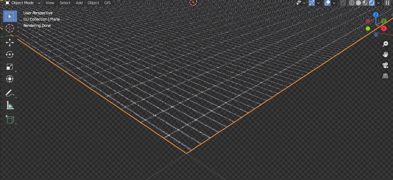Click the bright green negative Y gizmo ball
The image size is (393, 180).
tap(368, 29)
